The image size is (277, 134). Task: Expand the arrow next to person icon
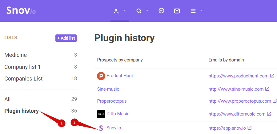pos(125,10)
